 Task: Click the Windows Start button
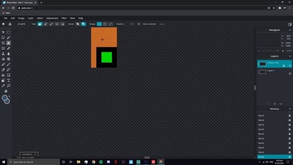click(4, 162)
